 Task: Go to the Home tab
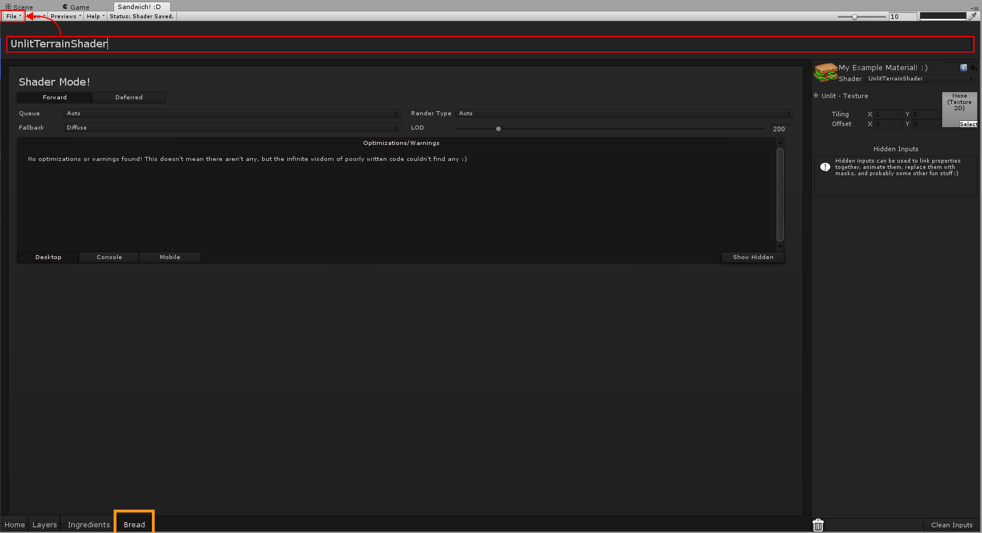pos(15,525)
